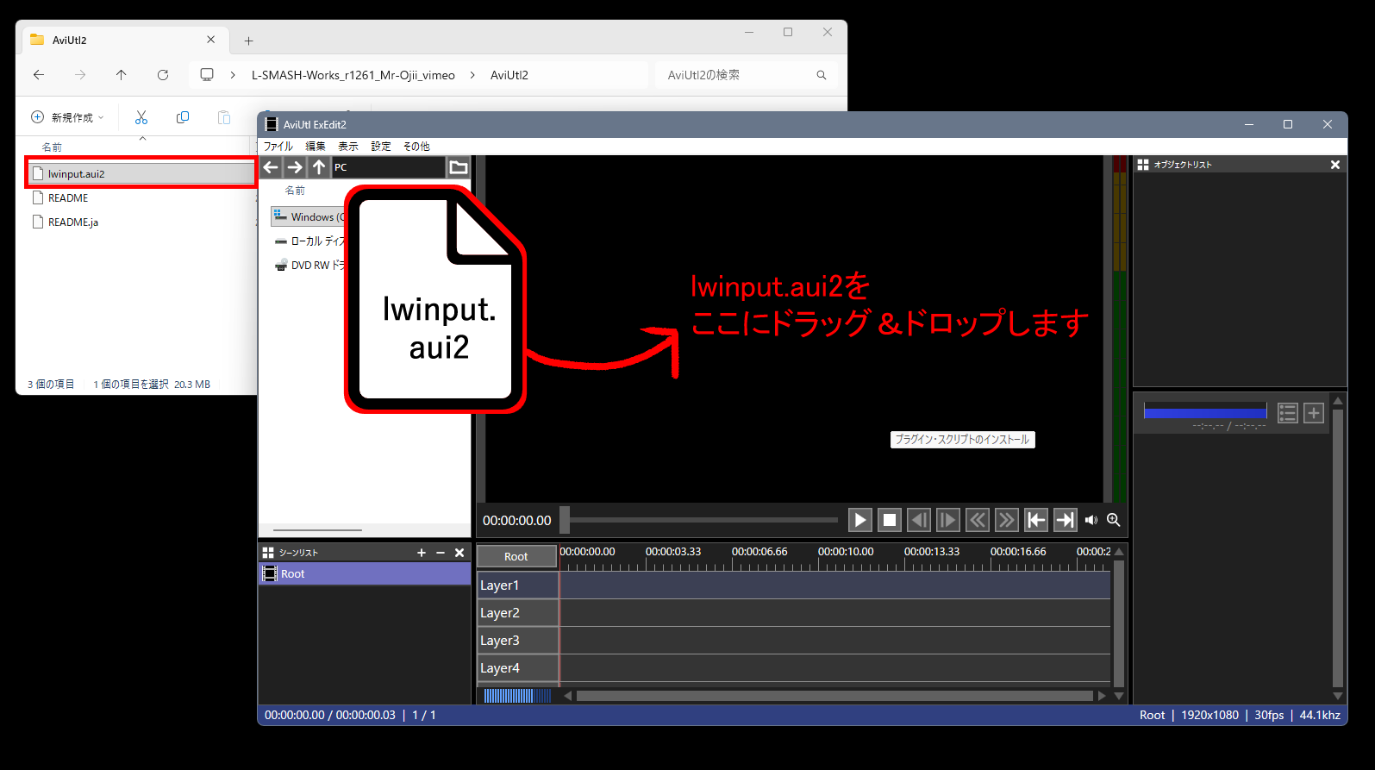Click the playback seek slider handle
Viewport: 1375px width, 770px height.
[565, 520]
